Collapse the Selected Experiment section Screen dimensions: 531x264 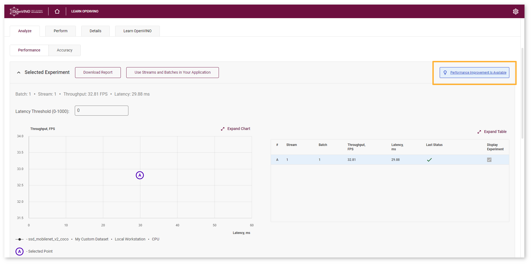(x=19, y=73)
